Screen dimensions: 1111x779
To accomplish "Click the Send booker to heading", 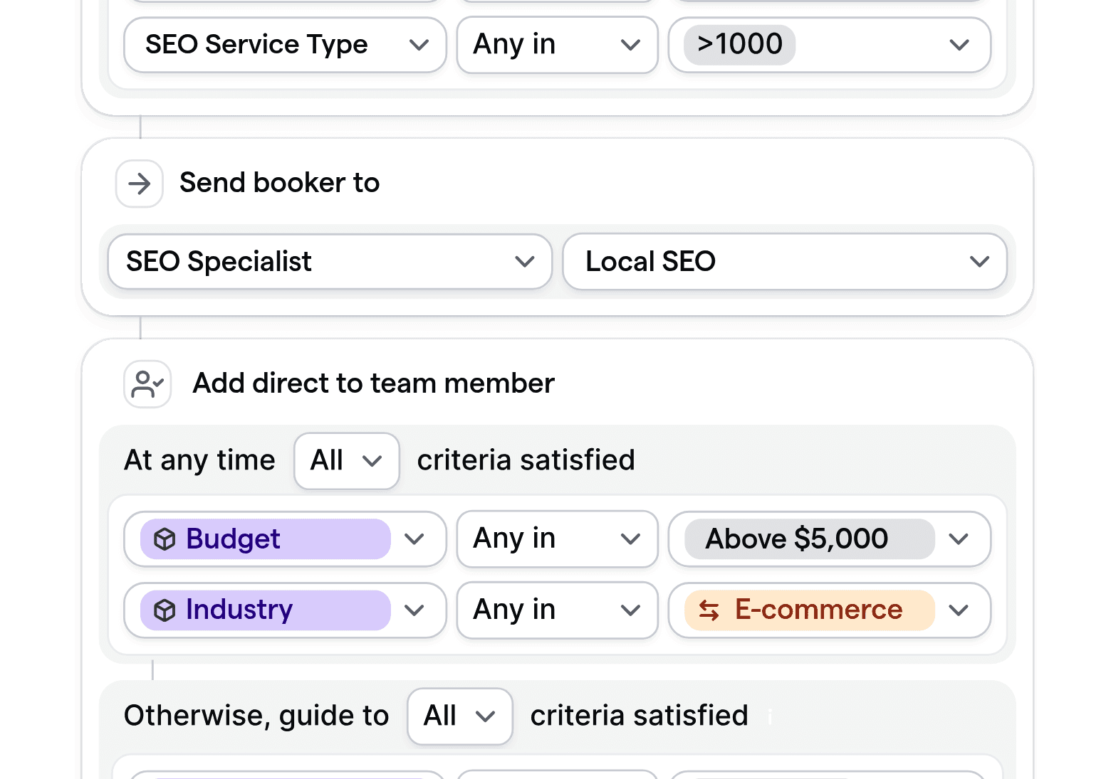I will click(279, 183).
